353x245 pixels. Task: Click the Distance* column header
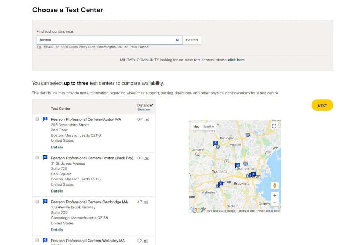145,105
